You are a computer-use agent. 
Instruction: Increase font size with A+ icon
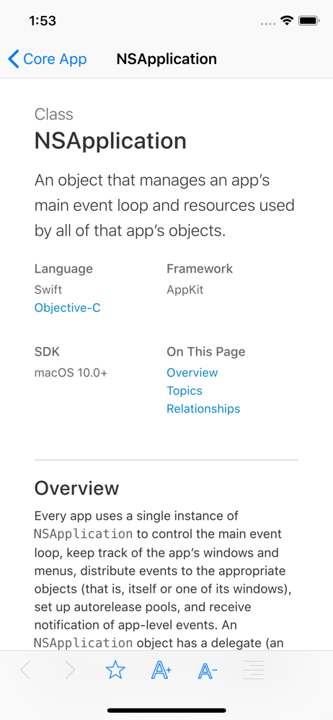pos(161,671)
